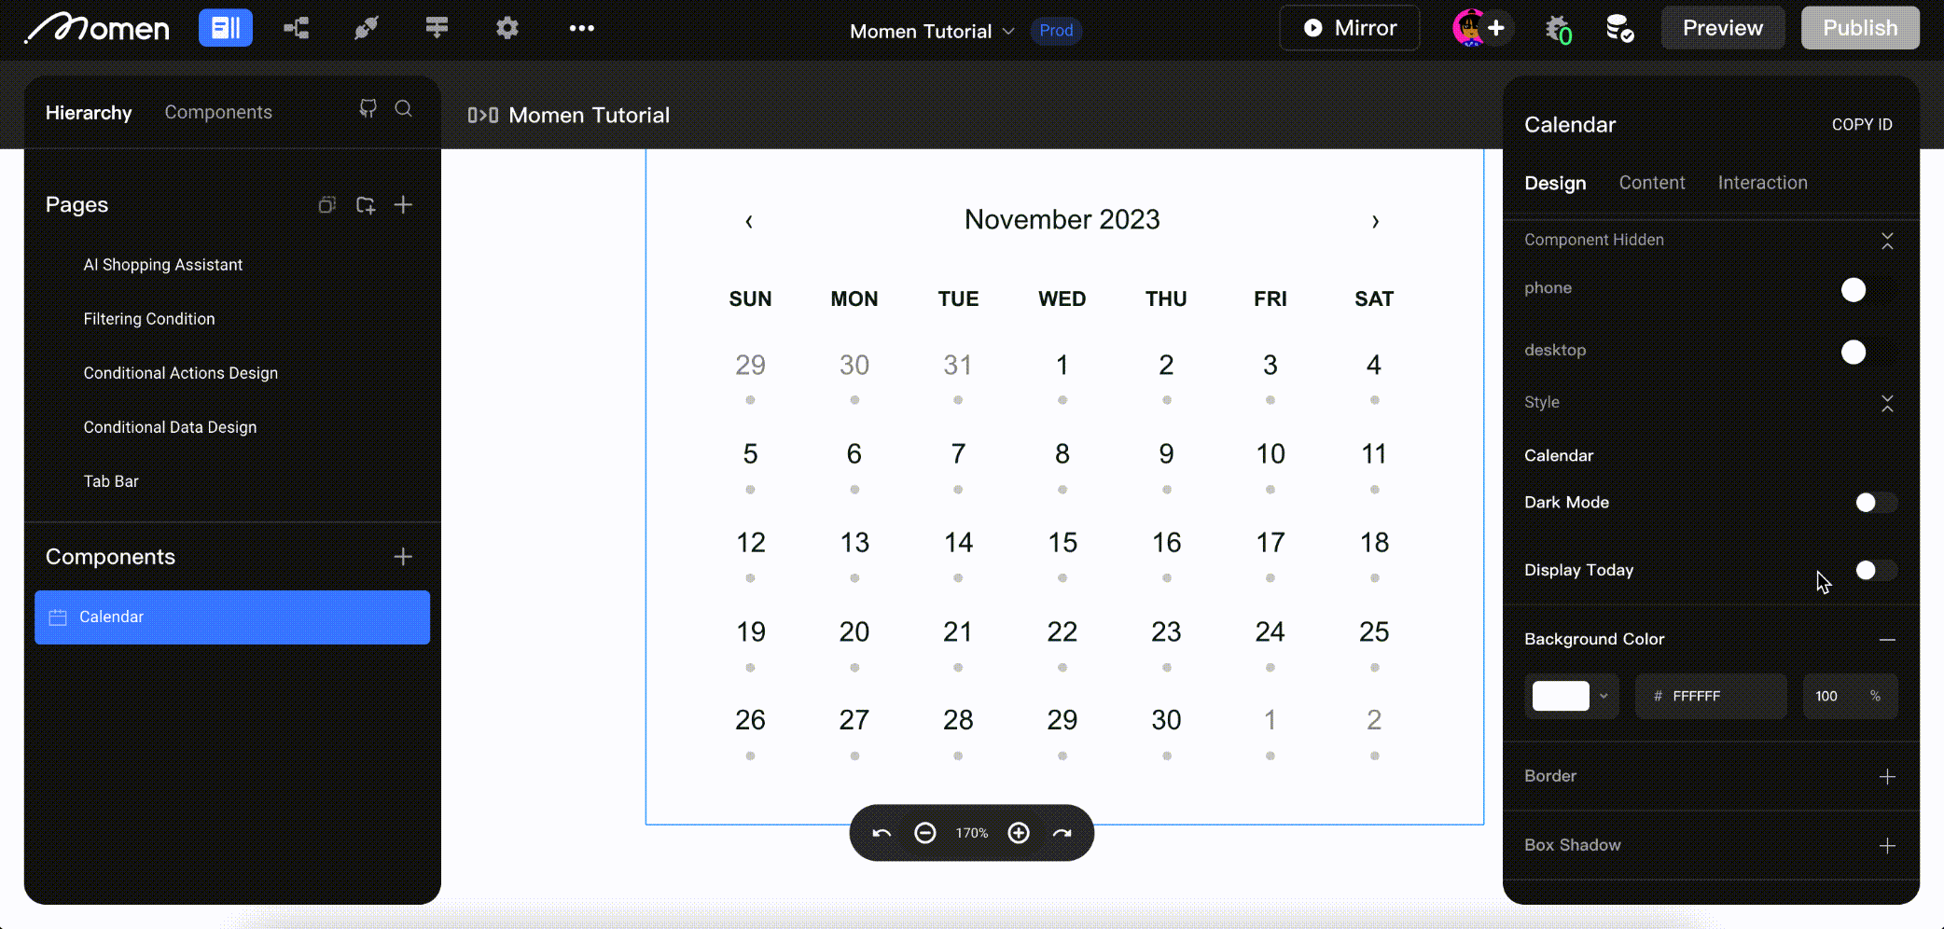1944x929 pixels.
Task: Collapse the Style section
Action: coord(1887,403)
